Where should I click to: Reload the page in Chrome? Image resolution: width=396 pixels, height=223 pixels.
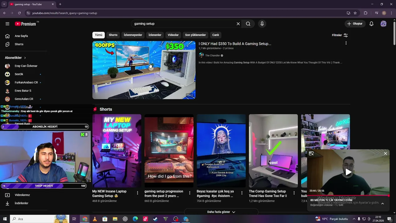click(x=19, y=13)
